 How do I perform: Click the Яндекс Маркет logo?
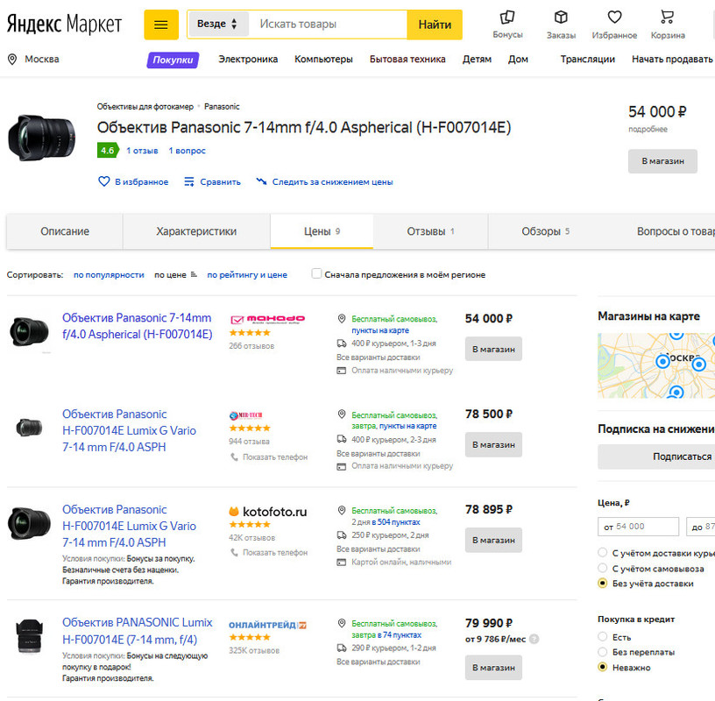[x=64, y=24]
